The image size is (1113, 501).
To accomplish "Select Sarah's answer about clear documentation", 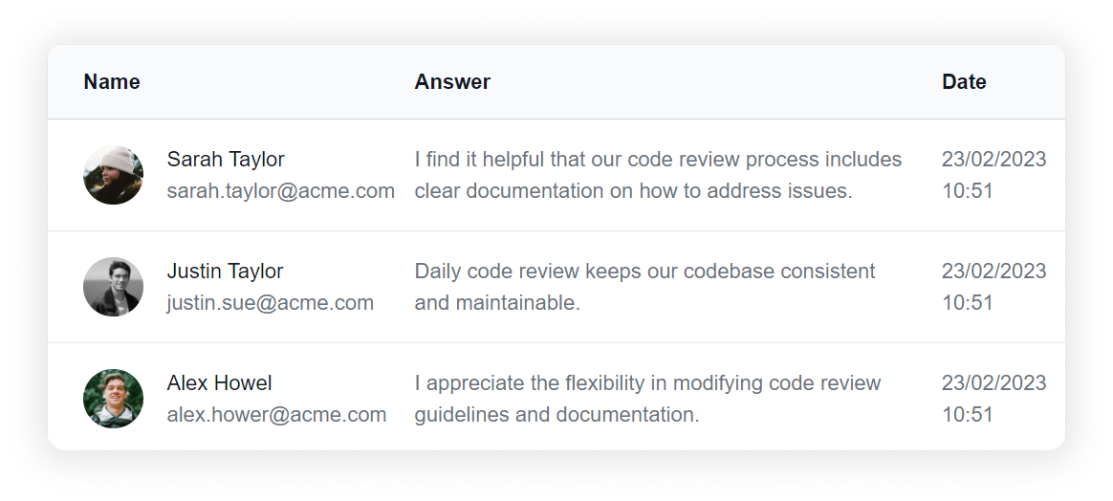I will [658, 175].
